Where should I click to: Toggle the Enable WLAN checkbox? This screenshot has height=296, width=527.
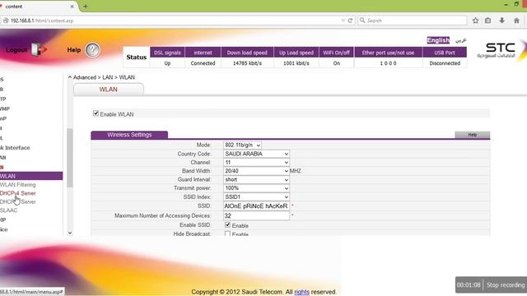(x=96, y=113)
